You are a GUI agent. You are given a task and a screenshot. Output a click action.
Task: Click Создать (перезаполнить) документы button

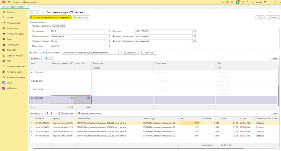pyautogui.click(x=50, y=17)
